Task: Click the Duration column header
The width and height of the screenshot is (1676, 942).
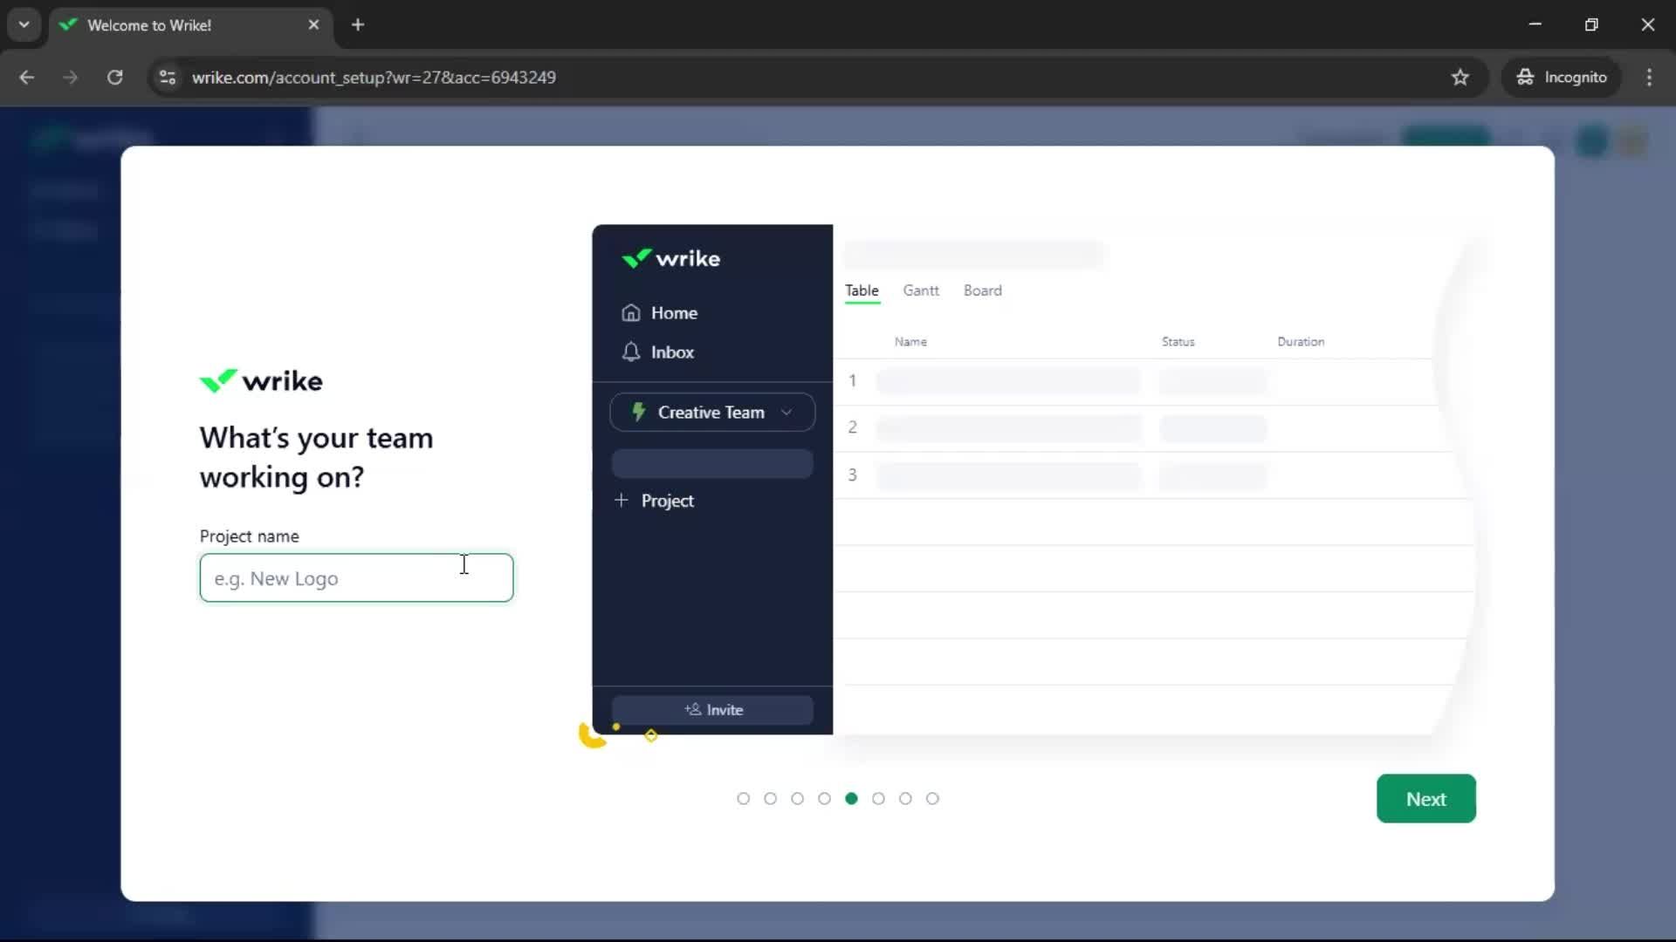Action: 1301,342
